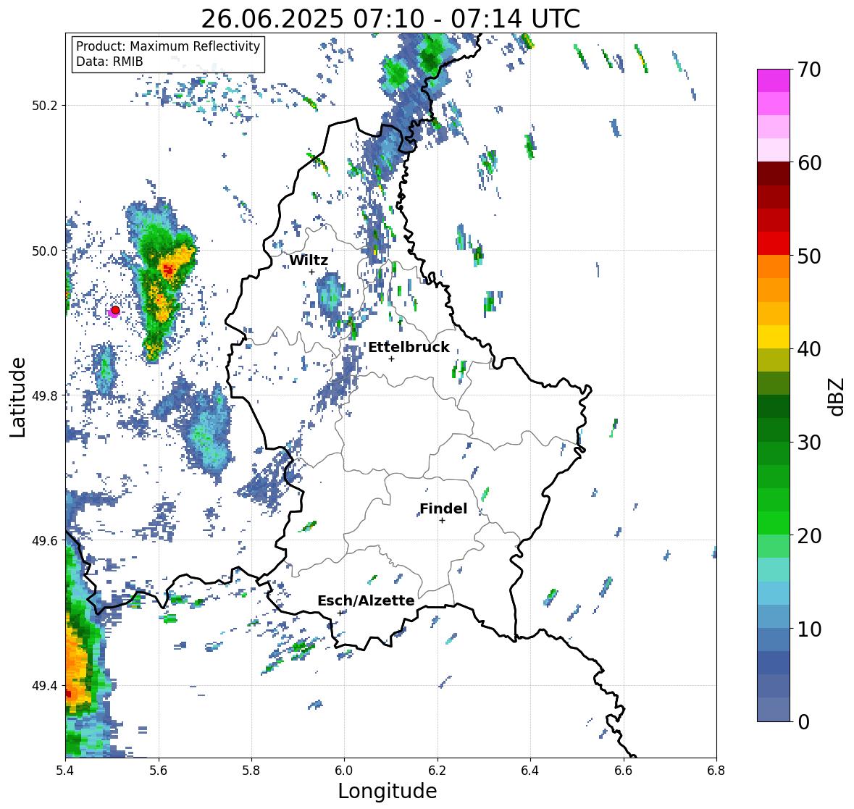Screen dimensions: 854x809
Task: Click the plus marker below Ettelbruck
Action: pyautogui.click(x=391, y=359)
